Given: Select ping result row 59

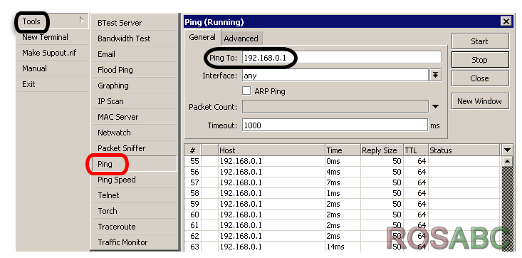Looking at the screenshot, I should [x=343, y=204].
